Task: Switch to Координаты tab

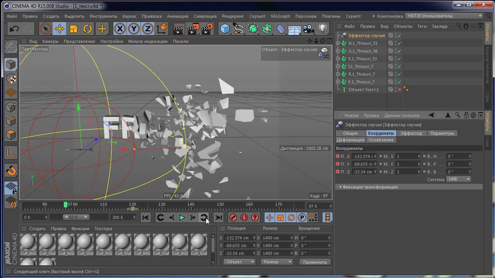Action: [x=381, y=133]
